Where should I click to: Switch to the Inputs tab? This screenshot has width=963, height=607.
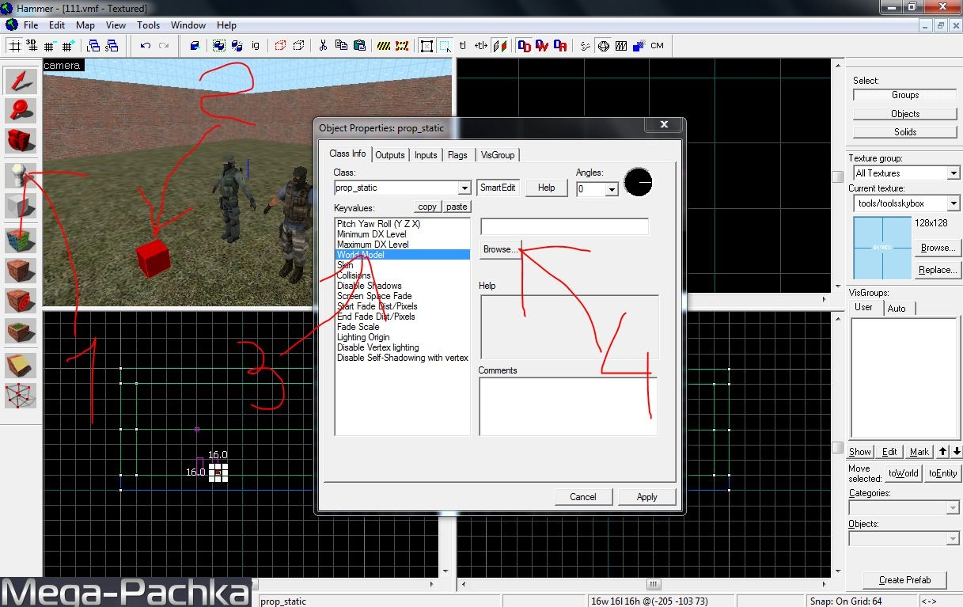pyautogui.click(x=426, y=155)
